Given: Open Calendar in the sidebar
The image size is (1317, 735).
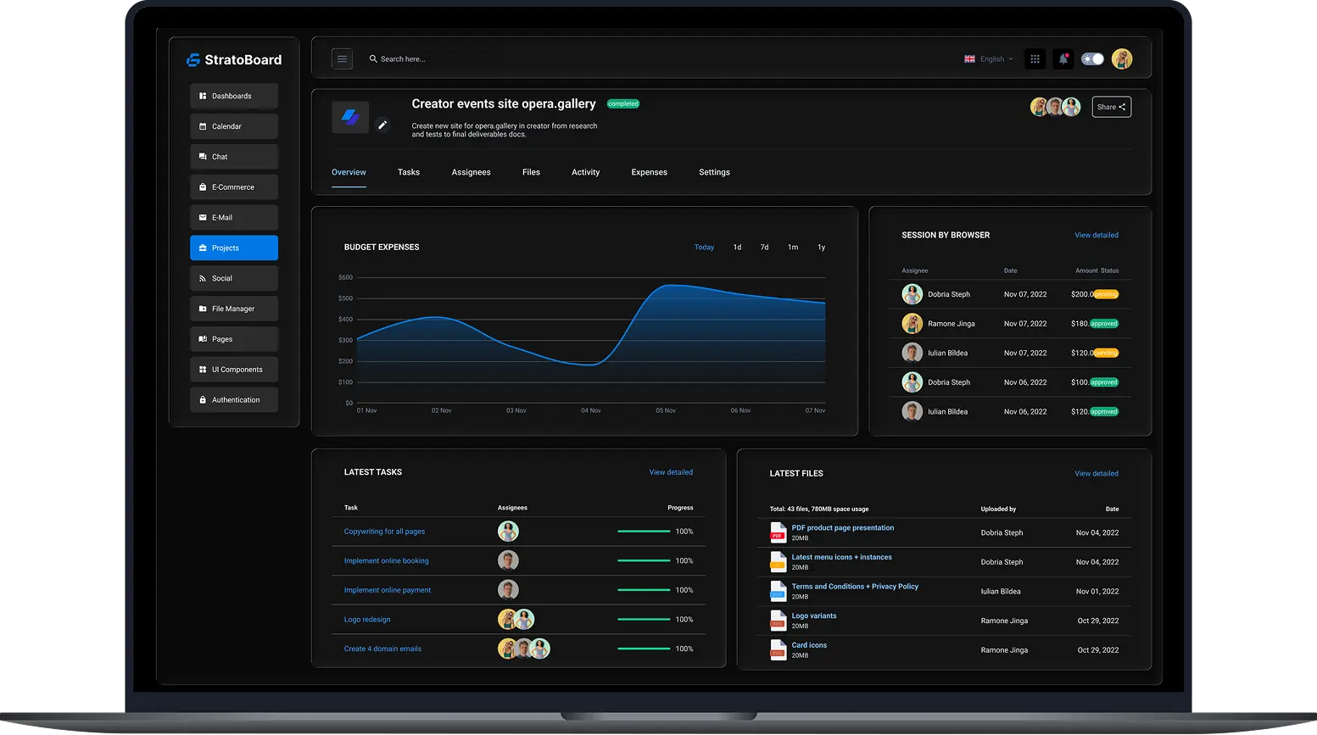Looking at the screenshot, I should pos(234,126).
